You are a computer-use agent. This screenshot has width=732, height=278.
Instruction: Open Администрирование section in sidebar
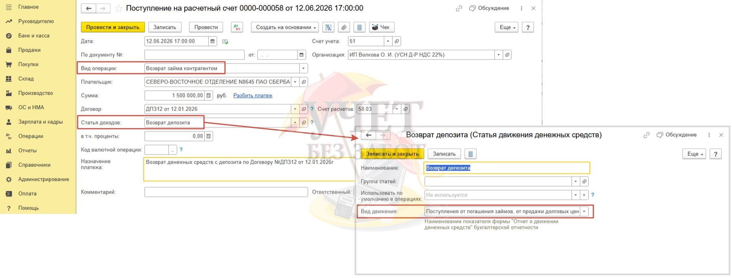coord(43,179)
